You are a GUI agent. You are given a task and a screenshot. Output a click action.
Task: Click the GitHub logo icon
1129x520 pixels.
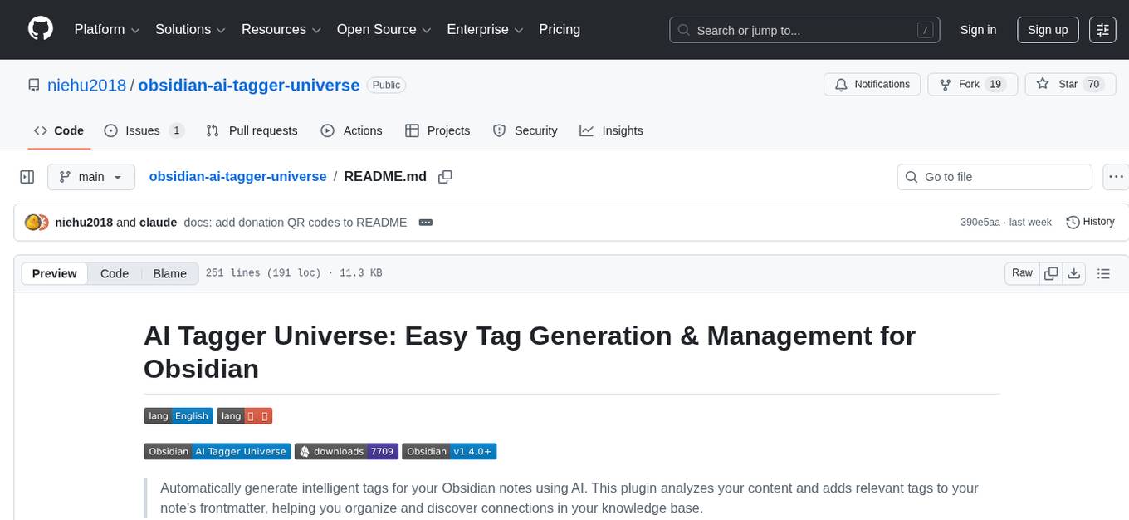(x=41, y=29)
